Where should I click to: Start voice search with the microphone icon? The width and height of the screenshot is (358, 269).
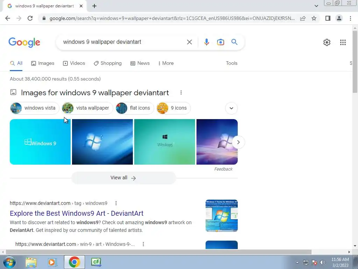pyautogui.click(x=207, y=42)
